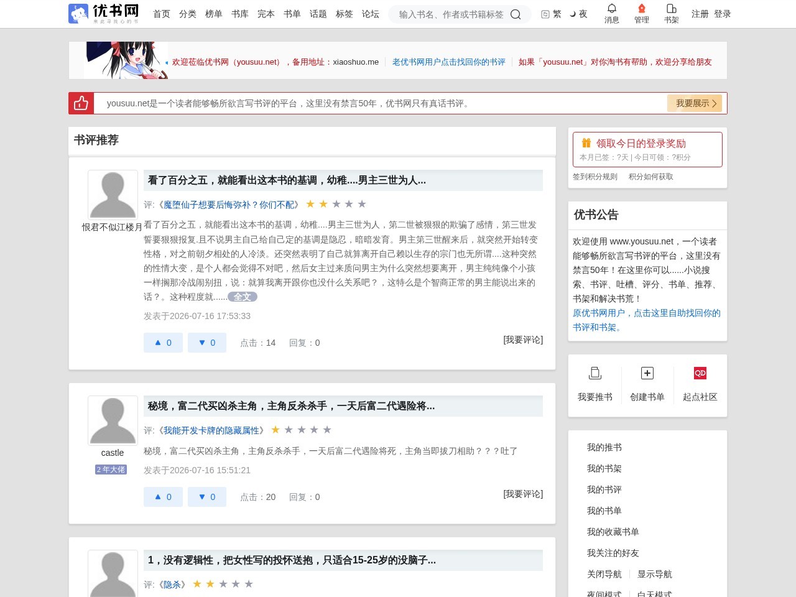
Task: Upvote the 魔堕仙子 review
Action: tap(163, 343)
